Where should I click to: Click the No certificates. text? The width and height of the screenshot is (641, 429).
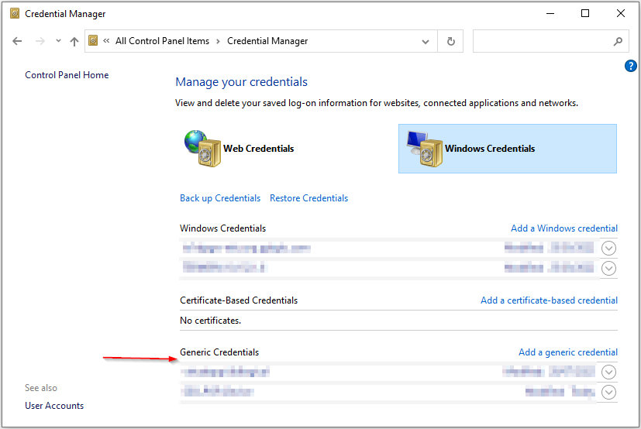[x=211, y=321]
